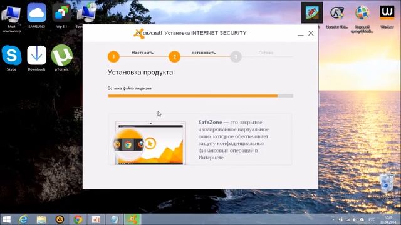Viewport: 401px width, 225px height.
Task: Open the cloud tray icon
Action: click(362, 219)
